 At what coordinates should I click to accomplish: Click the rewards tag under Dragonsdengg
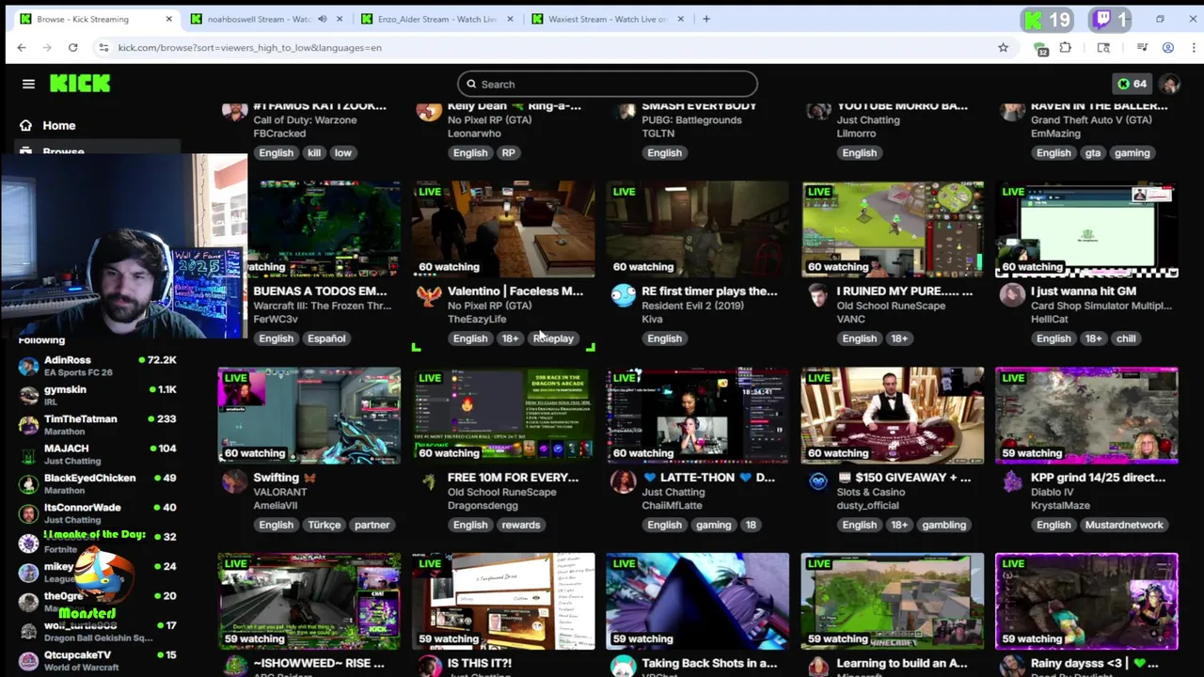(x=521, y=525)
